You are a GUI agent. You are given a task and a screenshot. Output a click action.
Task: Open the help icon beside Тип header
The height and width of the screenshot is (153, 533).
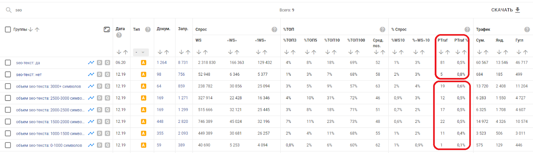pyautogui.click(x=148, y=30)
